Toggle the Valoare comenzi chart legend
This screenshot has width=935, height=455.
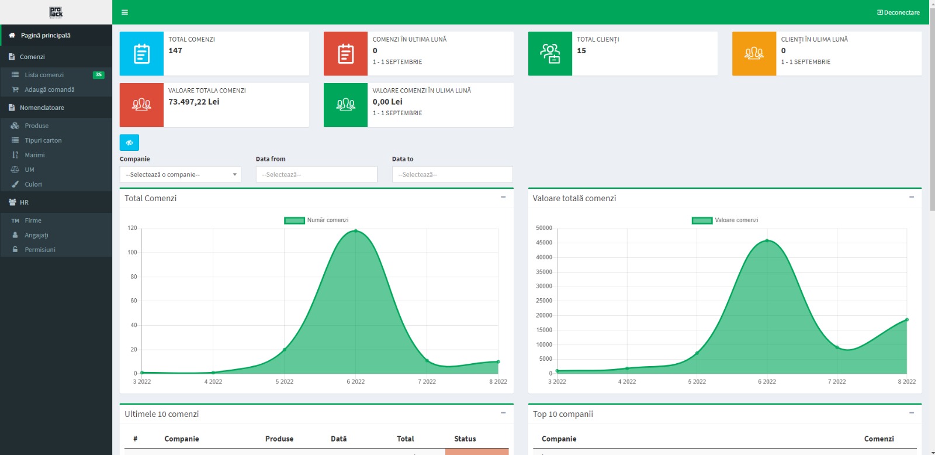click(725, 220)
